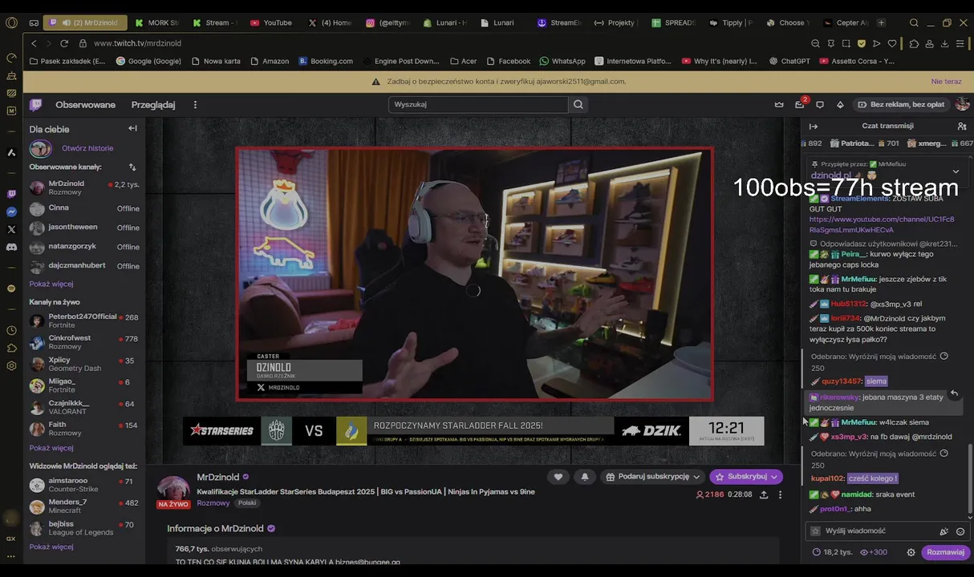The width and height of the screenshot is (974, 577).
Task: Open Subskrybuj dropdown button
Action: coord(746,476)
